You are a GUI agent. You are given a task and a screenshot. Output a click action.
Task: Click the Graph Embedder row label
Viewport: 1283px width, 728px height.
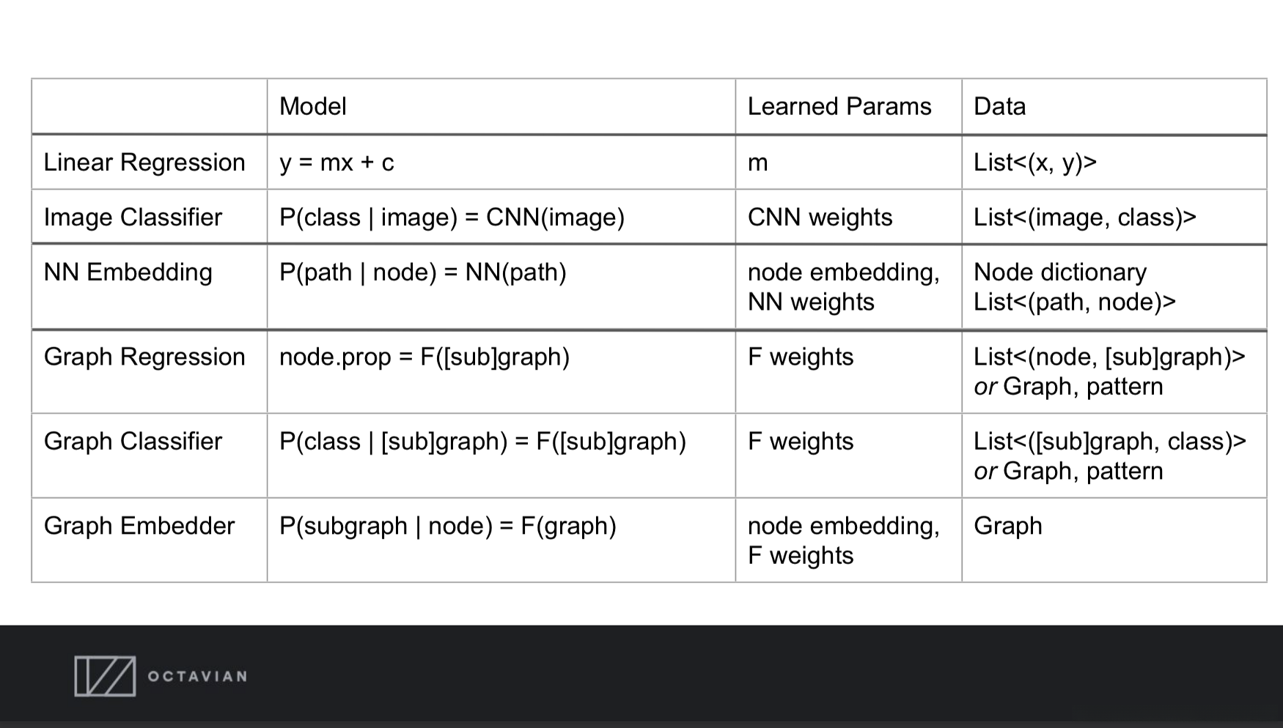click(139, 526)
